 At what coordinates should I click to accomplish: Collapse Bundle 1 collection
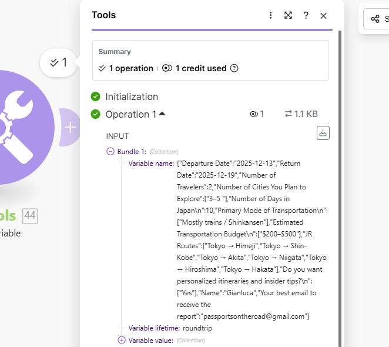[x=110, y=151]
